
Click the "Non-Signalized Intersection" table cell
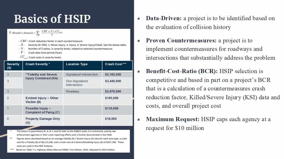point(77,83)
